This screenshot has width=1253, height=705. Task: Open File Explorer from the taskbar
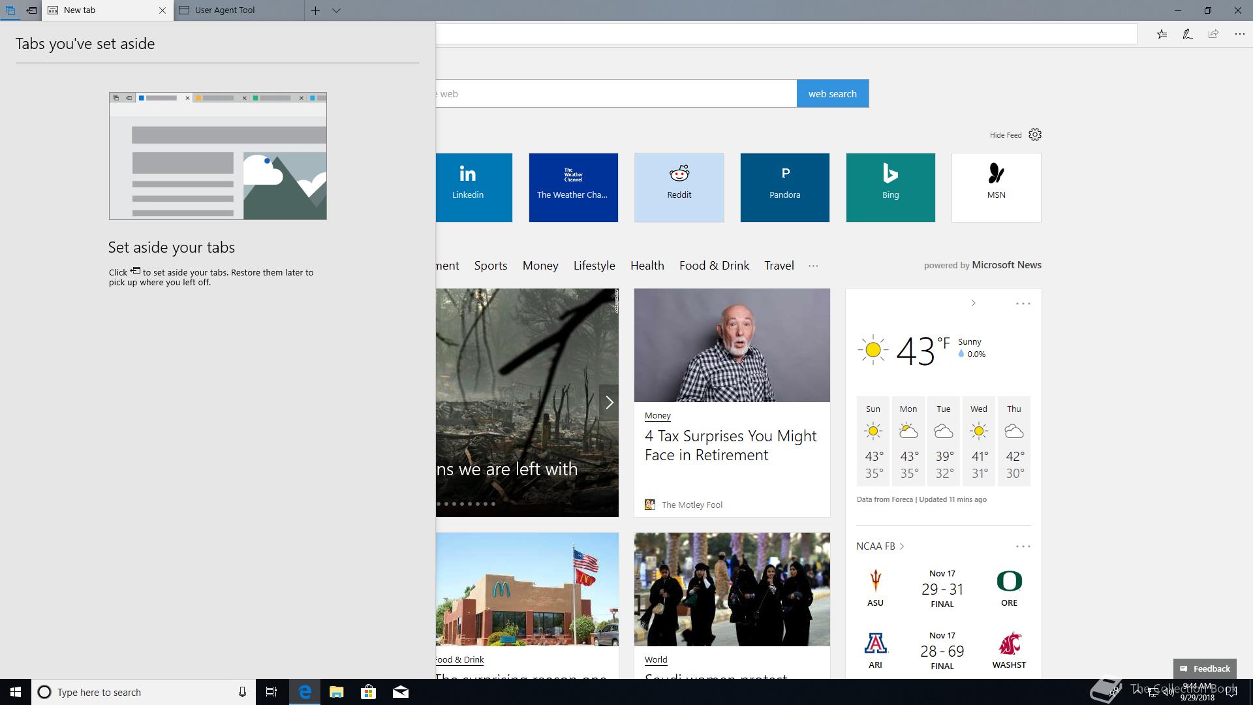(x=336, y=692)
